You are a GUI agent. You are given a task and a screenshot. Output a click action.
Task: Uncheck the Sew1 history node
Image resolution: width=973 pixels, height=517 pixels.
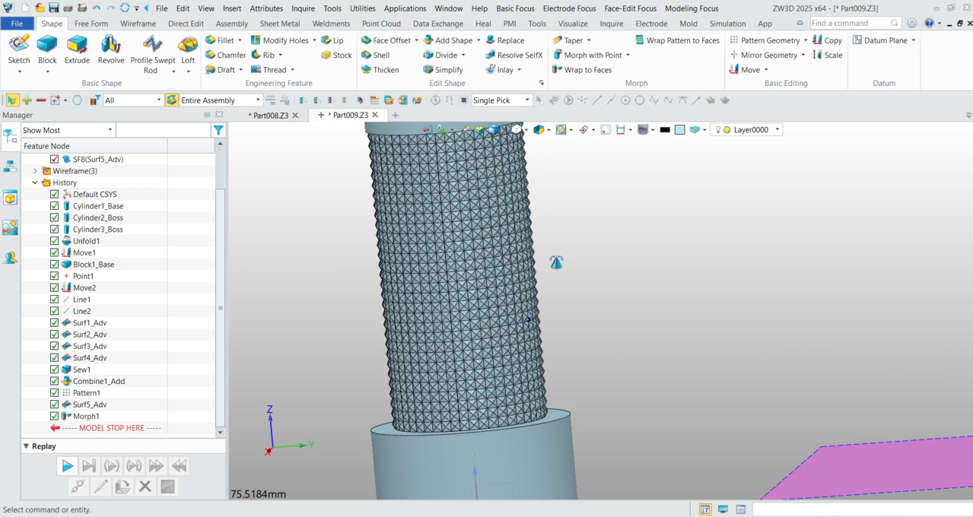pyautogui.click(x=54, y=369)
